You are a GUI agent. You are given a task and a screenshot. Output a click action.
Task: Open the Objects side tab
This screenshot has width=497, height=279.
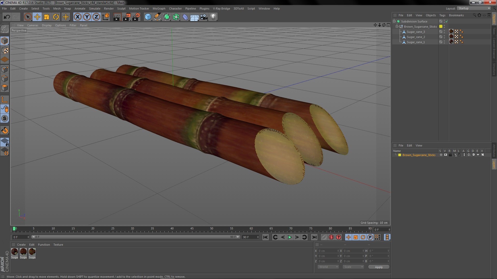pos(494,19)
